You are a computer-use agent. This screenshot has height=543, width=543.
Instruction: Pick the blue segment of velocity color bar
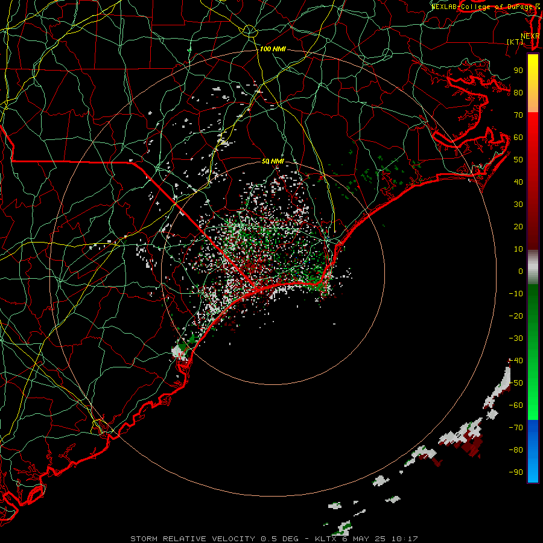click(x=533, y=451)
